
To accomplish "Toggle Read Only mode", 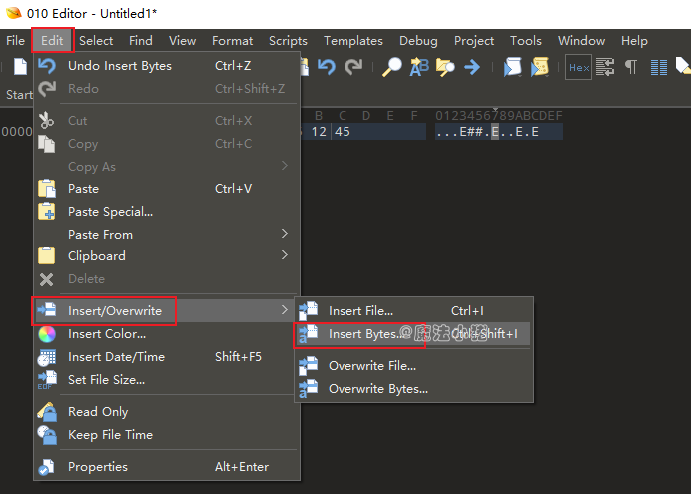I will pyautogui.click(x=167, y=411).
